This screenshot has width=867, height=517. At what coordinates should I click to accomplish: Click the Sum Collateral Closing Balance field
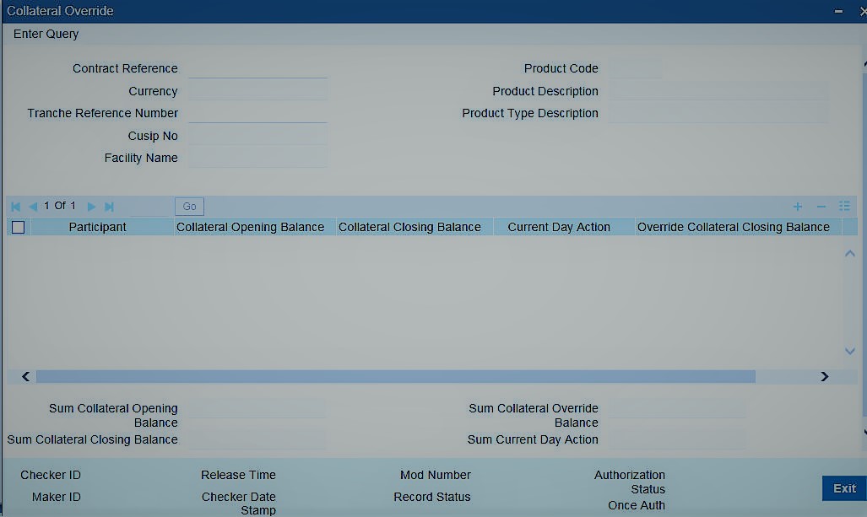[257, 439]
